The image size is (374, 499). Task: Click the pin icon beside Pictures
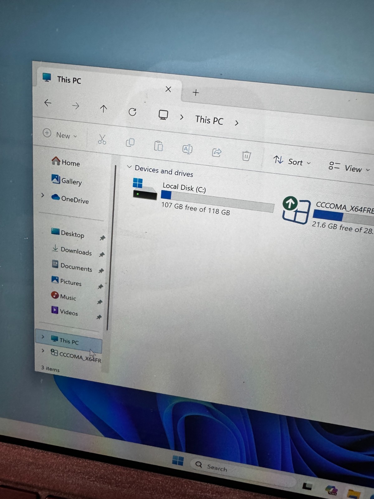(100, 286)
